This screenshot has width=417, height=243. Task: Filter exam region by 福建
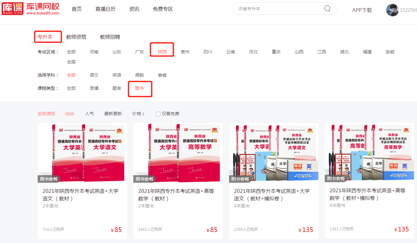[x=367, y=52]
